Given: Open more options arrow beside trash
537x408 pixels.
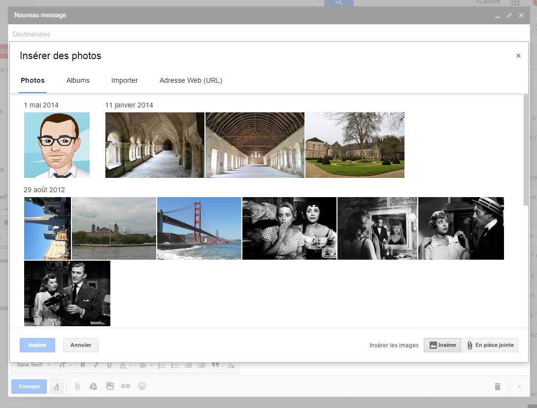Looking at the screenshot, I should point(520,386).
